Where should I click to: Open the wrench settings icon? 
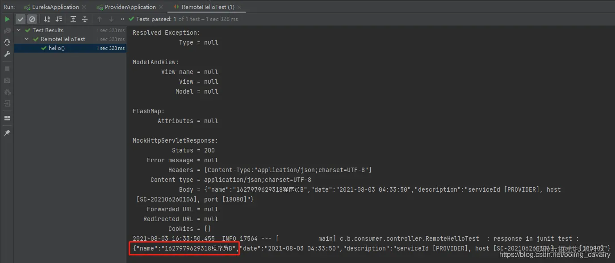pyautogui.click(x=7, y=54)
